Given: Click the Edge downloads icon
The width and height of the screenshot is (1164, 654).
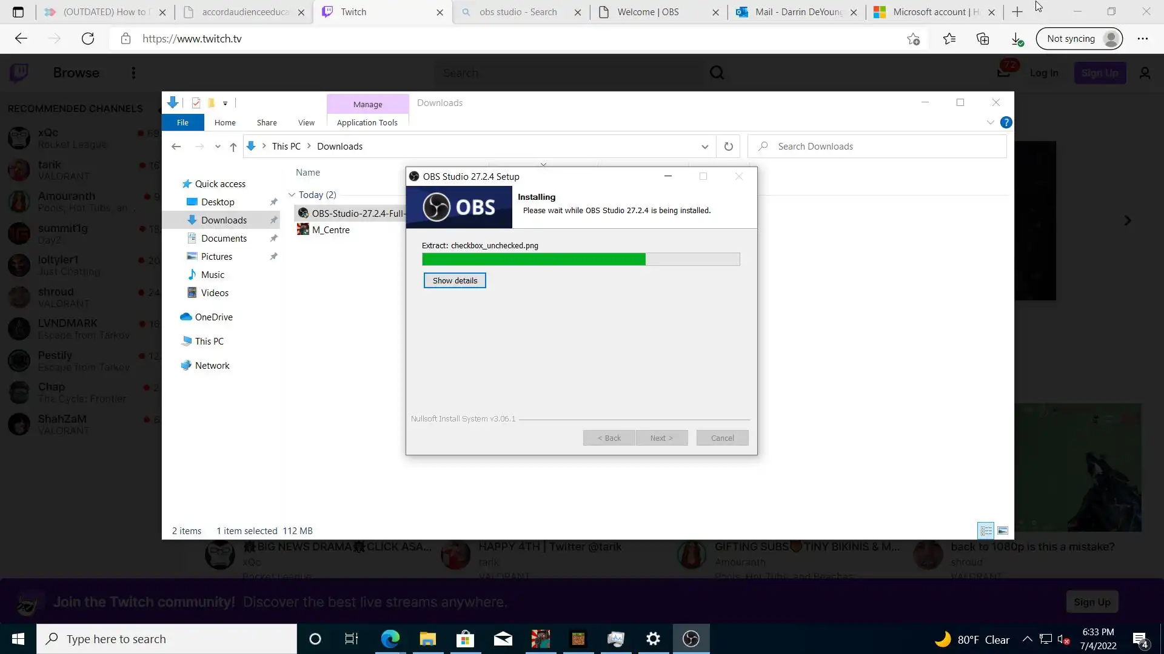Looking at the screenshot, I should 1017,39.
